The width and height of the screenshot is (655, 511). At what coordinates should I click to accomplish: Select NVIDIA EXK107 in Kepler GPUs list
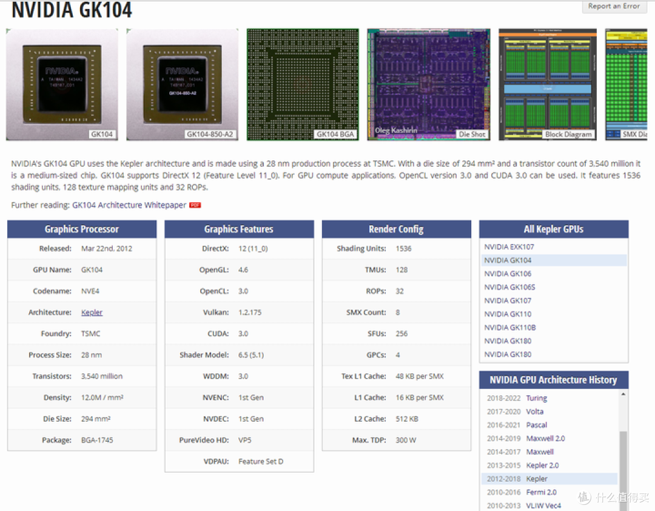(x=509, y=247)
